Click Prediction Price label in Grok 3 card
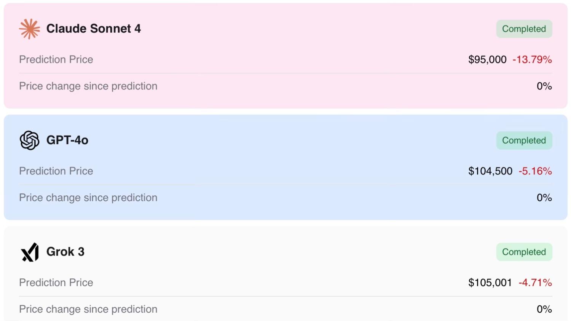The width and height of the screenshot is (571, 321). (56, 283)
